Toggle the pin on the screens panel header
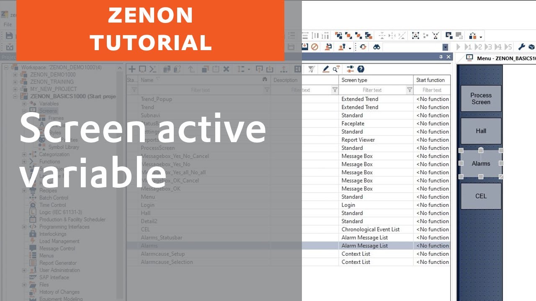This screenshot has height=301, width=536. point(441,57)
